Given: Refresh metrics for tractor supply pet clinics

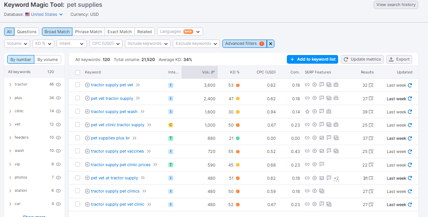Looking at the screenshot, I should (x=410, y=191).
